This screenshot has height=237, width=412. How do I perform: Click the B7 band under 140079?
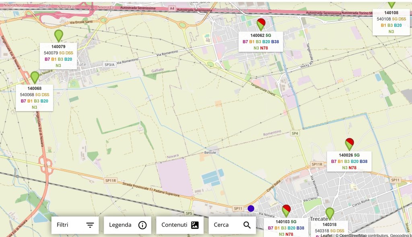pyautogui.click(x=47, y=59)
